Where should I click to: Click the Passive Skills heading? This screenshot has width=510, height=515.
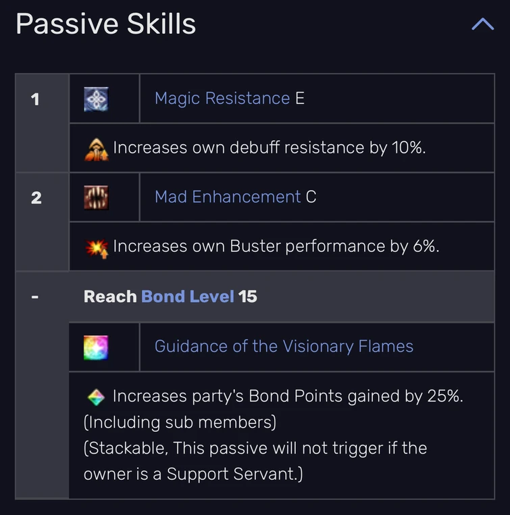pos(106,24)
